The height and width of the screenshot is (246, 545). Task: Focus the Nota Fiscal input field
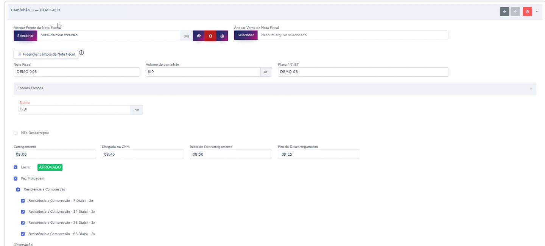tap(77, 72)
